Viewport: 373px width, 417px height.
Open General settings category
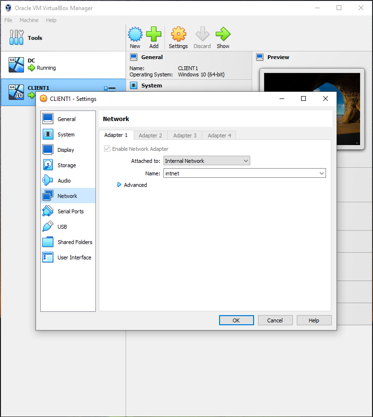click(68, 119)
